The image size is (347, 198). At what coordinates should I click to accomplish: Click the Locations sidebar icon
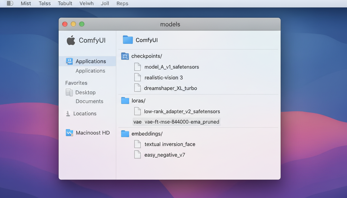click(x=68, y=114)
